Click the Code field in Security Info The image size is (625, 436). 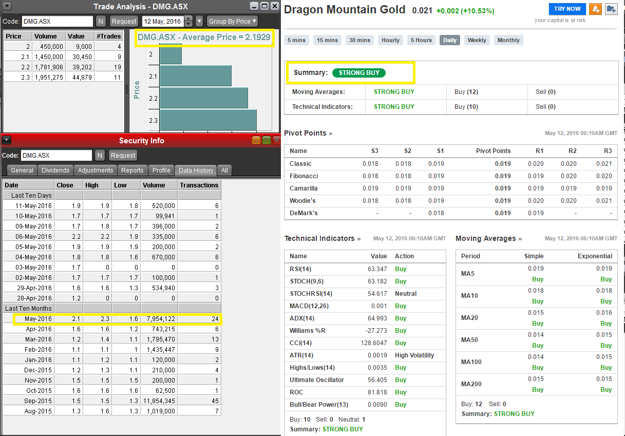point(56,155)
